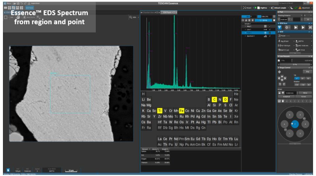Select Carbon (C) in the periodic table
Screen dimensions: 316x176
coord(214,100)
